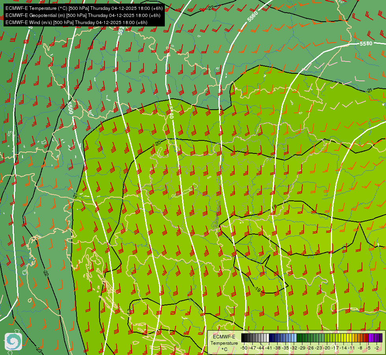Select the dark red swatch left of -5
Screen dimensions: 386x355
(x=367, y=338)
